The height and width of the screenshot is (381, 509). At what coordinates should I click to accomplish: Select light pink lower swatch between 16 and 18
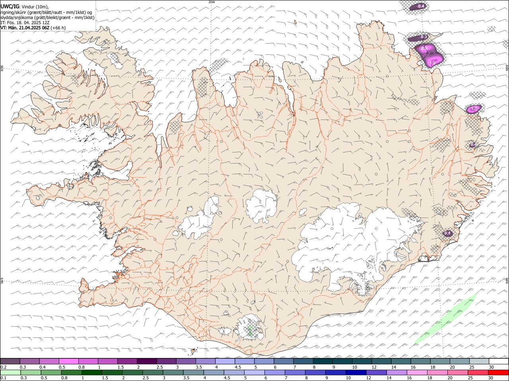[417, 372]
